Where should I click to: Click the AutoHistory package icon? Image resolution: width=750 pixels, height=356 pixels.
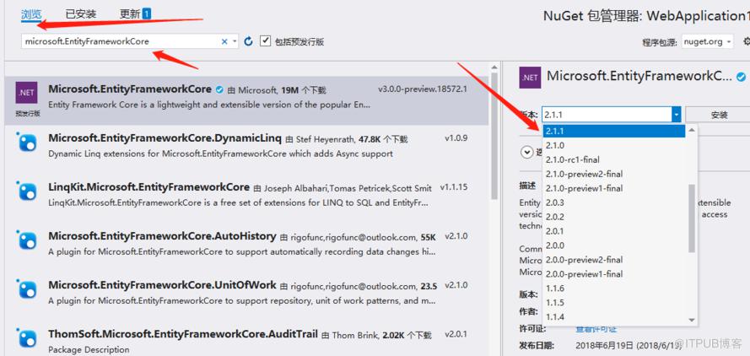[x=26, y=240]
